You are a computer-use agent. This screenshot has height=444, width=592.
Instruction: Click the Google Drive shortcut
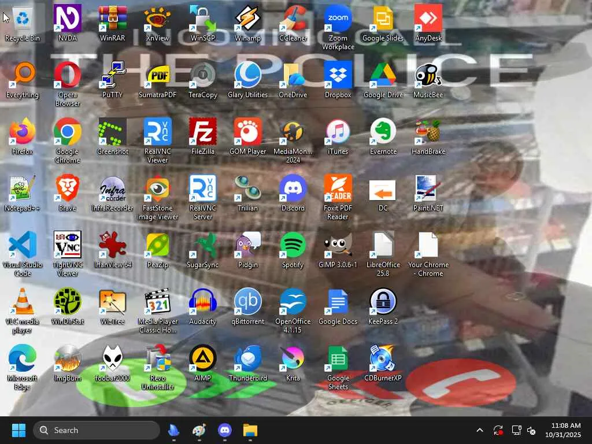point(383,80)
